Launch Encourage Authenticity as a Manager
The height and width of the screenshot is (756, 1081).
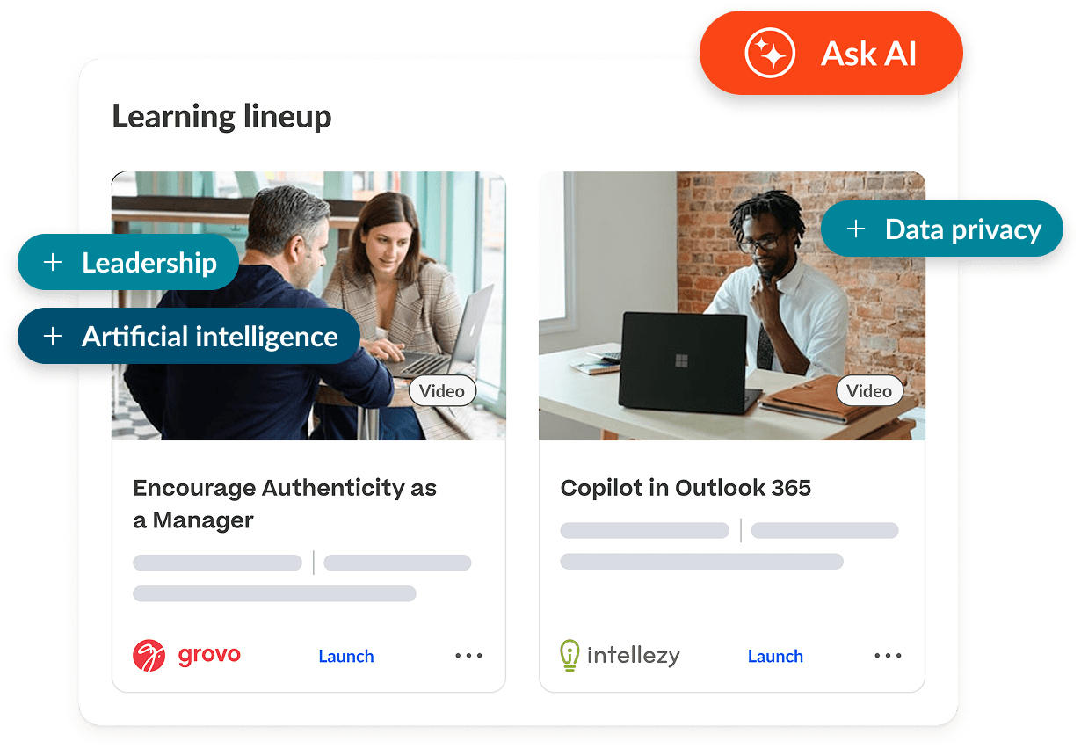click(346, 656)
